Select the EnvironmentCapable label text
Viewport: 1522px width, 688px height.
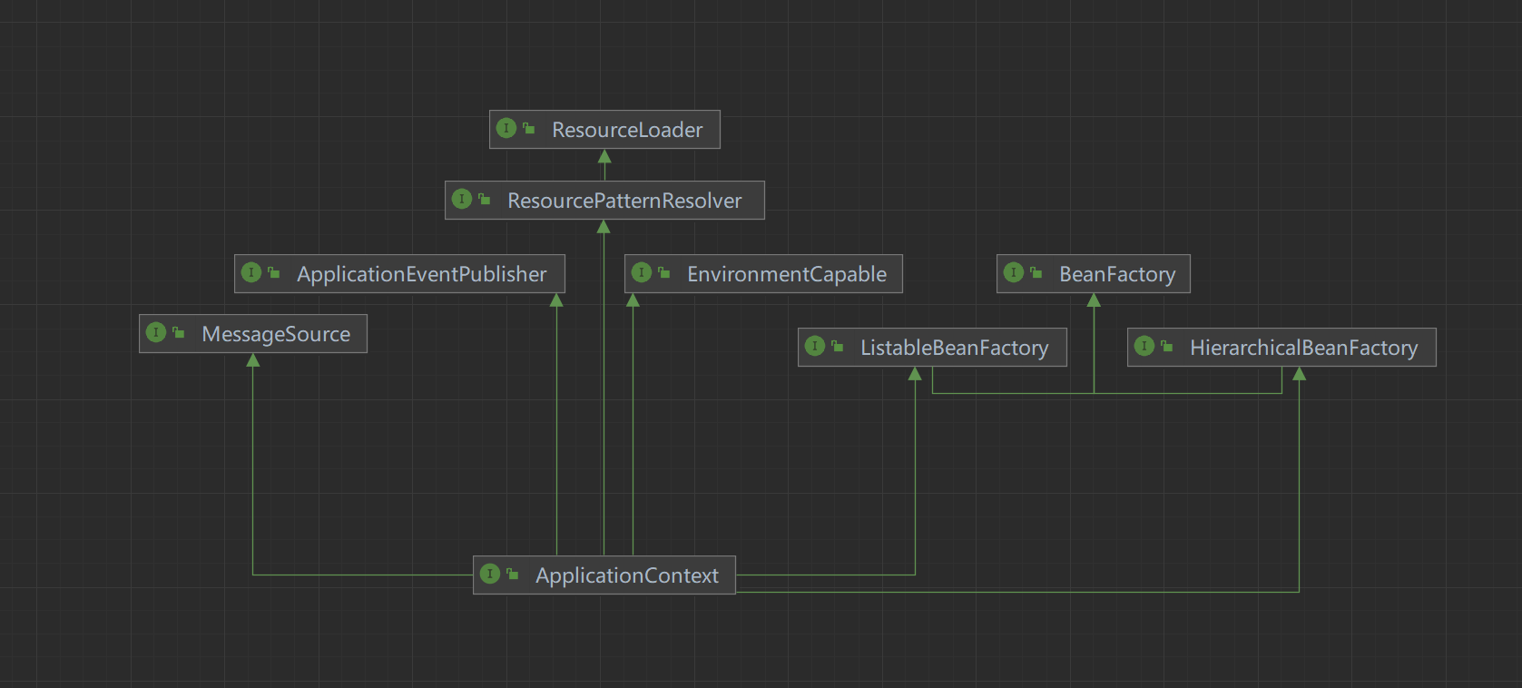pyautogui.click(x=787, y=274)
